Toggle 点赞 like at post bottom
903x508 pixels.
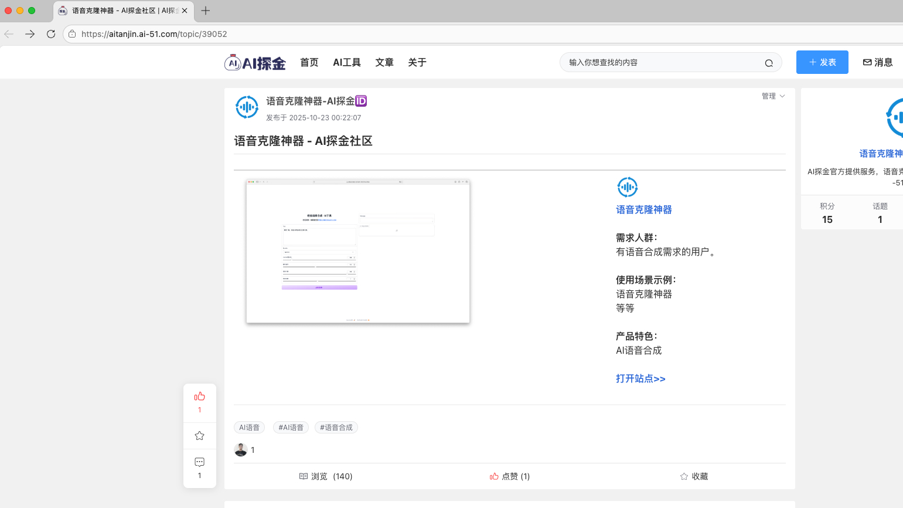tap(509, 476)
